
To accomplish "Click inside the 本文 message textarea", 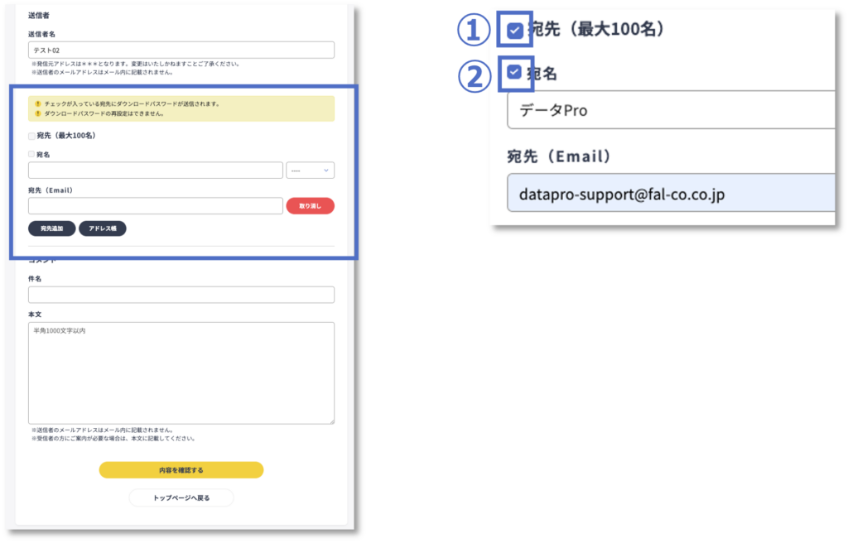I will coord(181,372).
